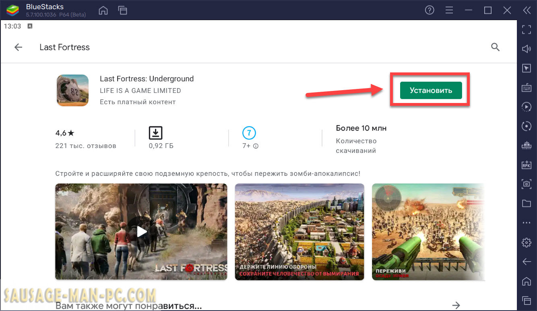
Task: Go to BlueStacks home via title bar house icon
Action: pyautogui.click(x=103, y=10)
